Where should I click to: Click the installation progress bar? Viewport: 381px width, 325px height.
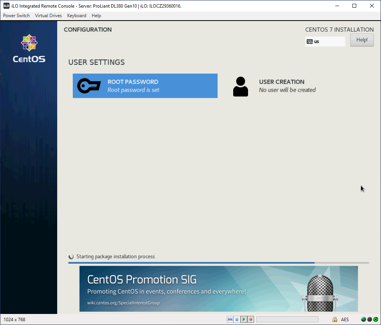219,263
